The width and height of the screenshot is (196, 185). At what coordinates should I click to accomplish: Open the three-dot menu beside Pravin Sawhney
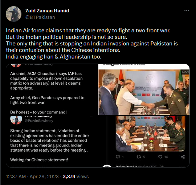pyautogui.click(x=91, y=116)
